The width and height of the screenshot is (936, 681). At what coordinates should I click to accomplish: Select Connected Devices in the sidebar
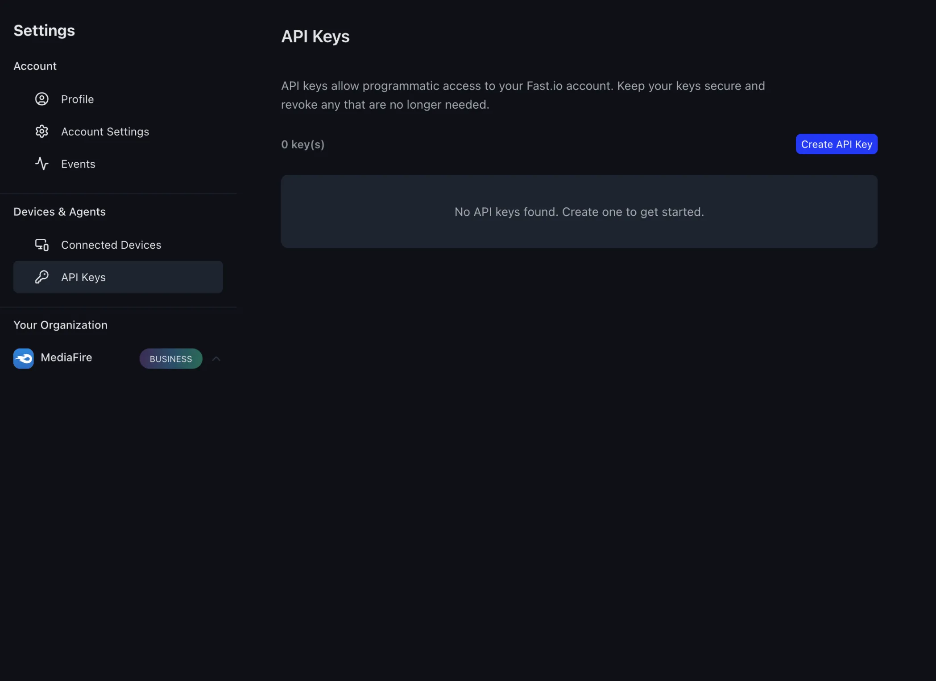pos(111,244)
